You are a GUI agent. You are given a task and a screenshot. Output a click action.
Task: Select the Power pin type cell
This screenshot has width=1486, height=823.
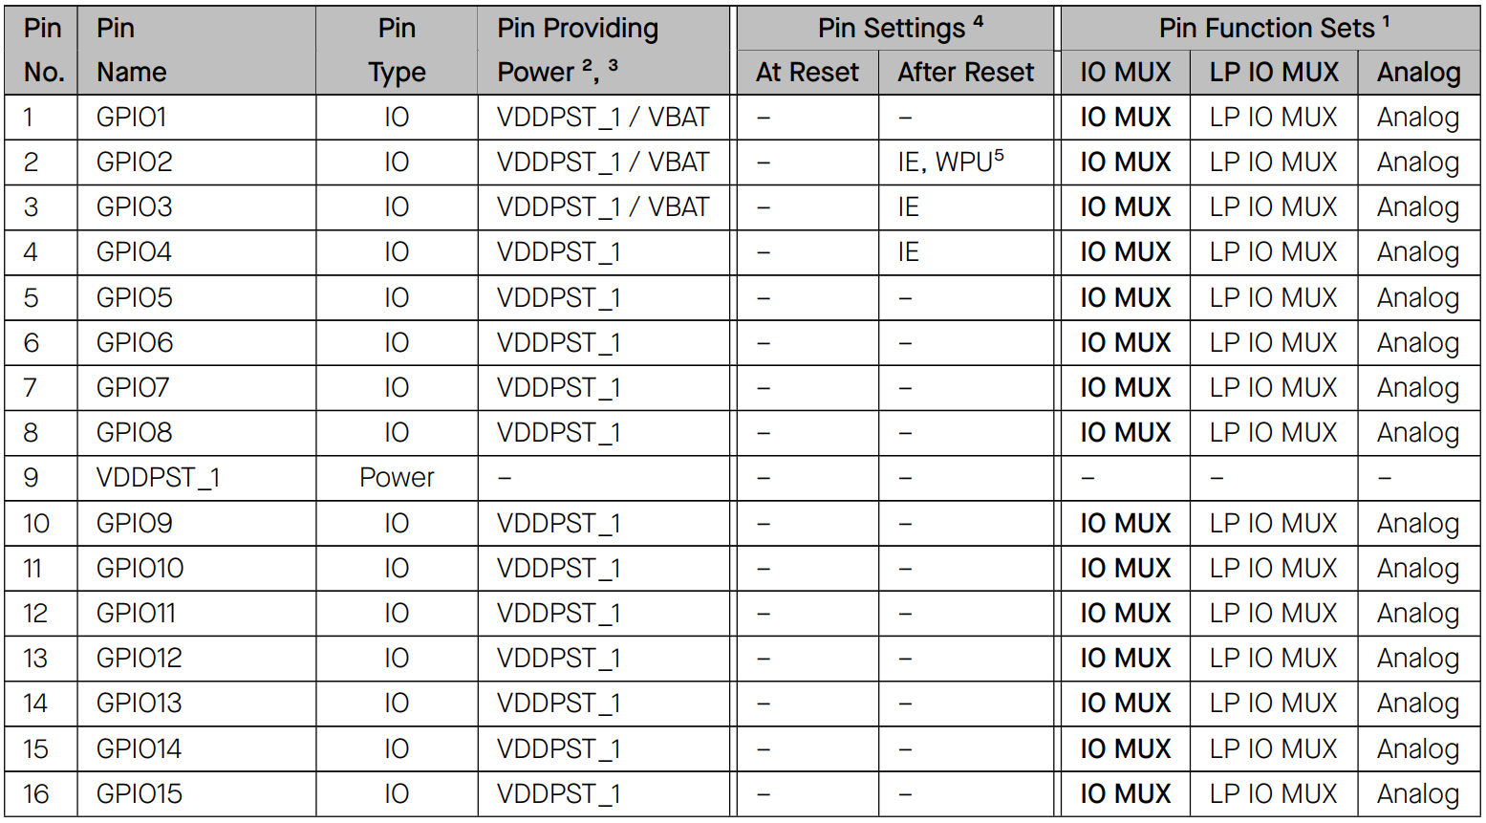(397, 478)
